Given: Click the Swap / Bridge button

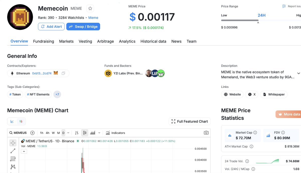Looking at the screenshot, I should tap(83, 27).
